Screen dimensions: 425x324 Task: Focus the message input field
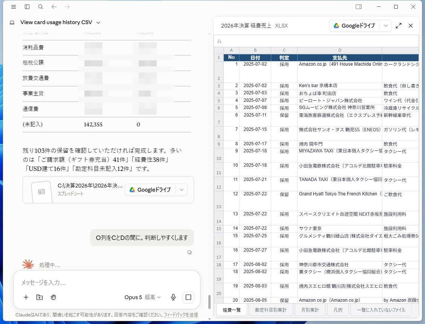(x=107, y=283)
